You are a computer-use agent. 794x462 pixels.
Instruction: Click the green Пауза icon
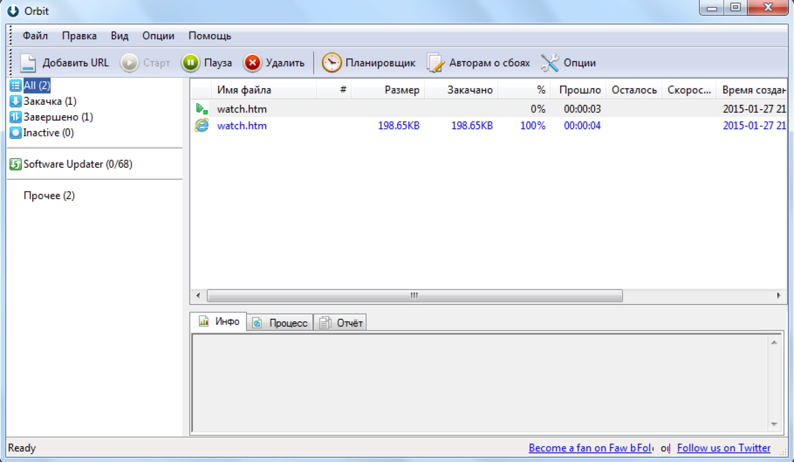coord(190,63)
